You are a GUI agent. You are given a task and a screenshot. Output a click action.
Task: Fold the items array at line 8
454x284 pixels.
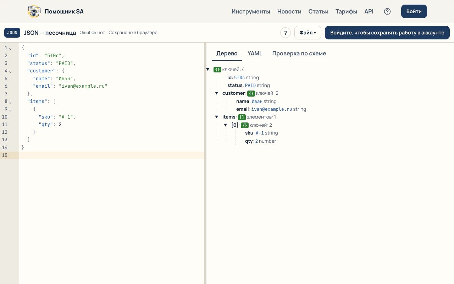[10, 102]
